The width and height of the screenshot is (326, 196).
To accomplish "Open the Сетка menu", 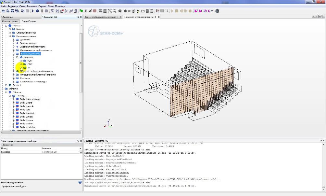I will click(x=22, y=6).
